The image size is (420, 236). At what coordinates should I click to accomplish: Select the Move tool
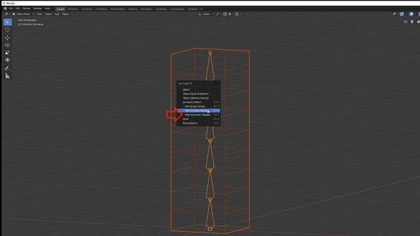(x=7, y=38)
